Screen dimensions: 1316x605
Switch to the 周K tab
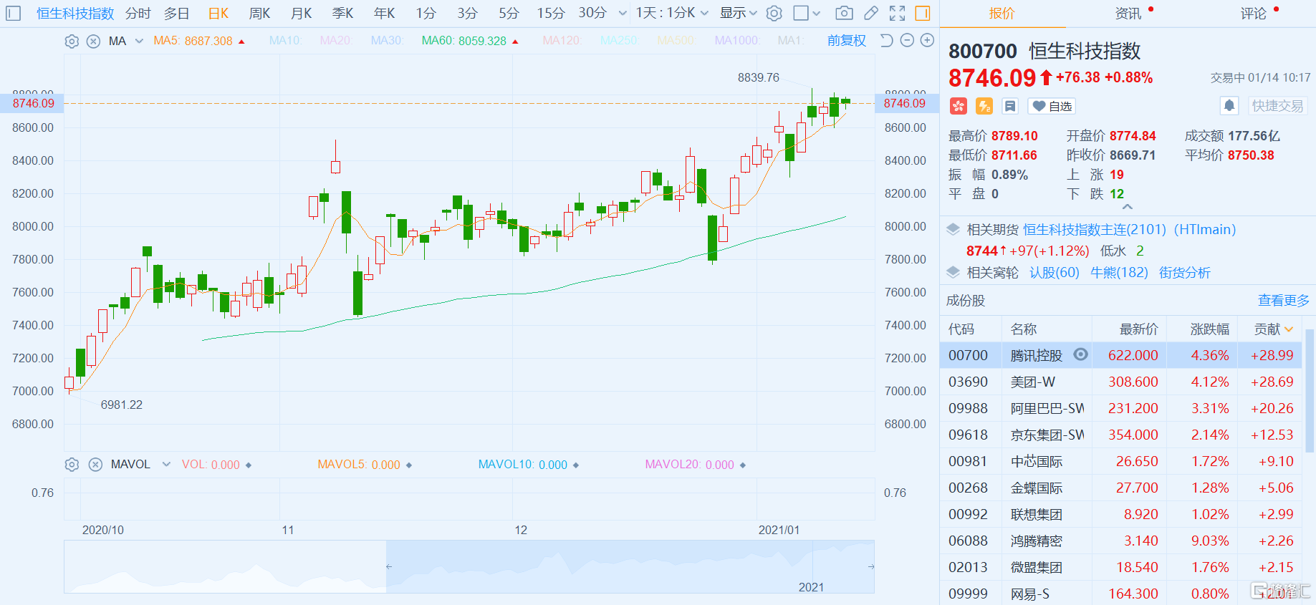259,13
